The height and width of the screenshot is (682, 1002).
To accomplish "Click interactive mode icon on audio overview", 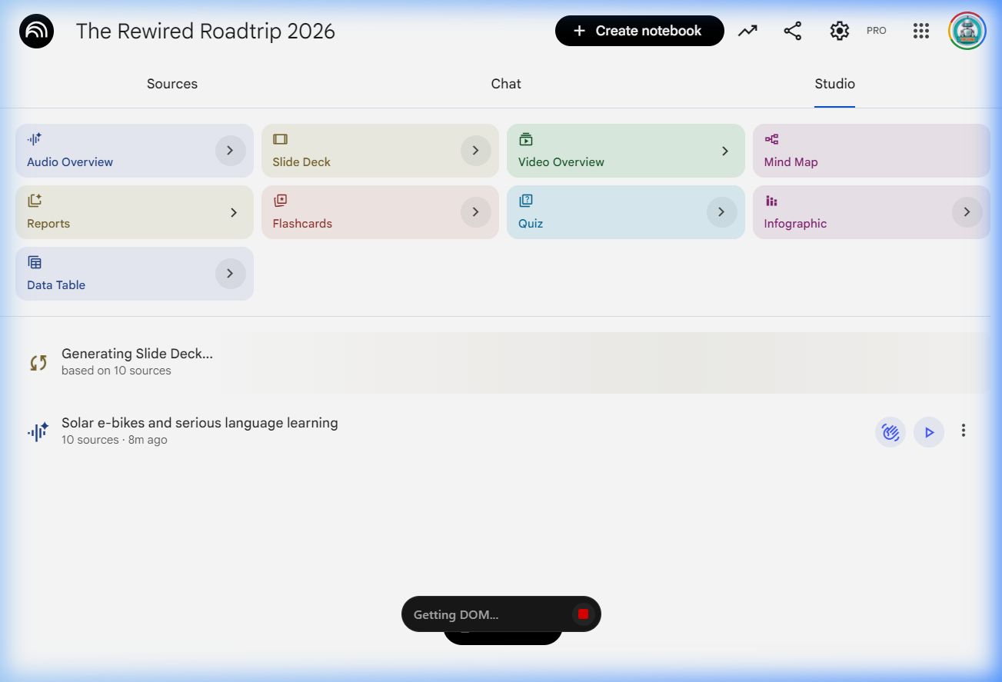I will click(890, 432).
